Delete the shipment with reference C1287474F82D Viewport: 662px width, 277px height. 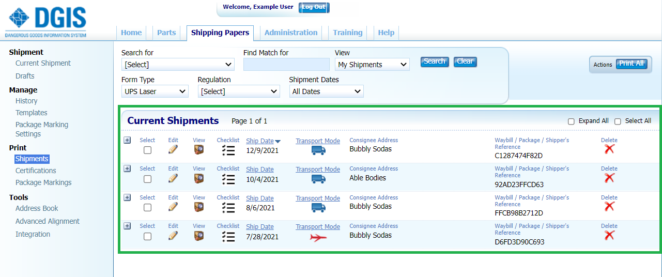click(609, 149)
